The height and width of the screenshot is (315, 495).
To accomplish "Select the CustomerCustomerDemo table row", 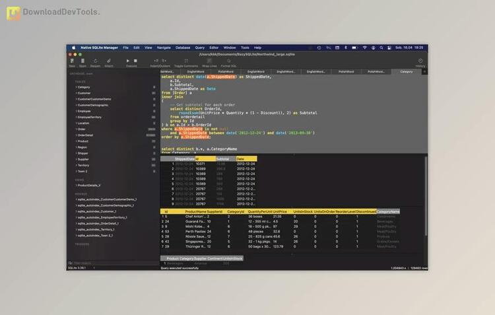I will point(114,99).
